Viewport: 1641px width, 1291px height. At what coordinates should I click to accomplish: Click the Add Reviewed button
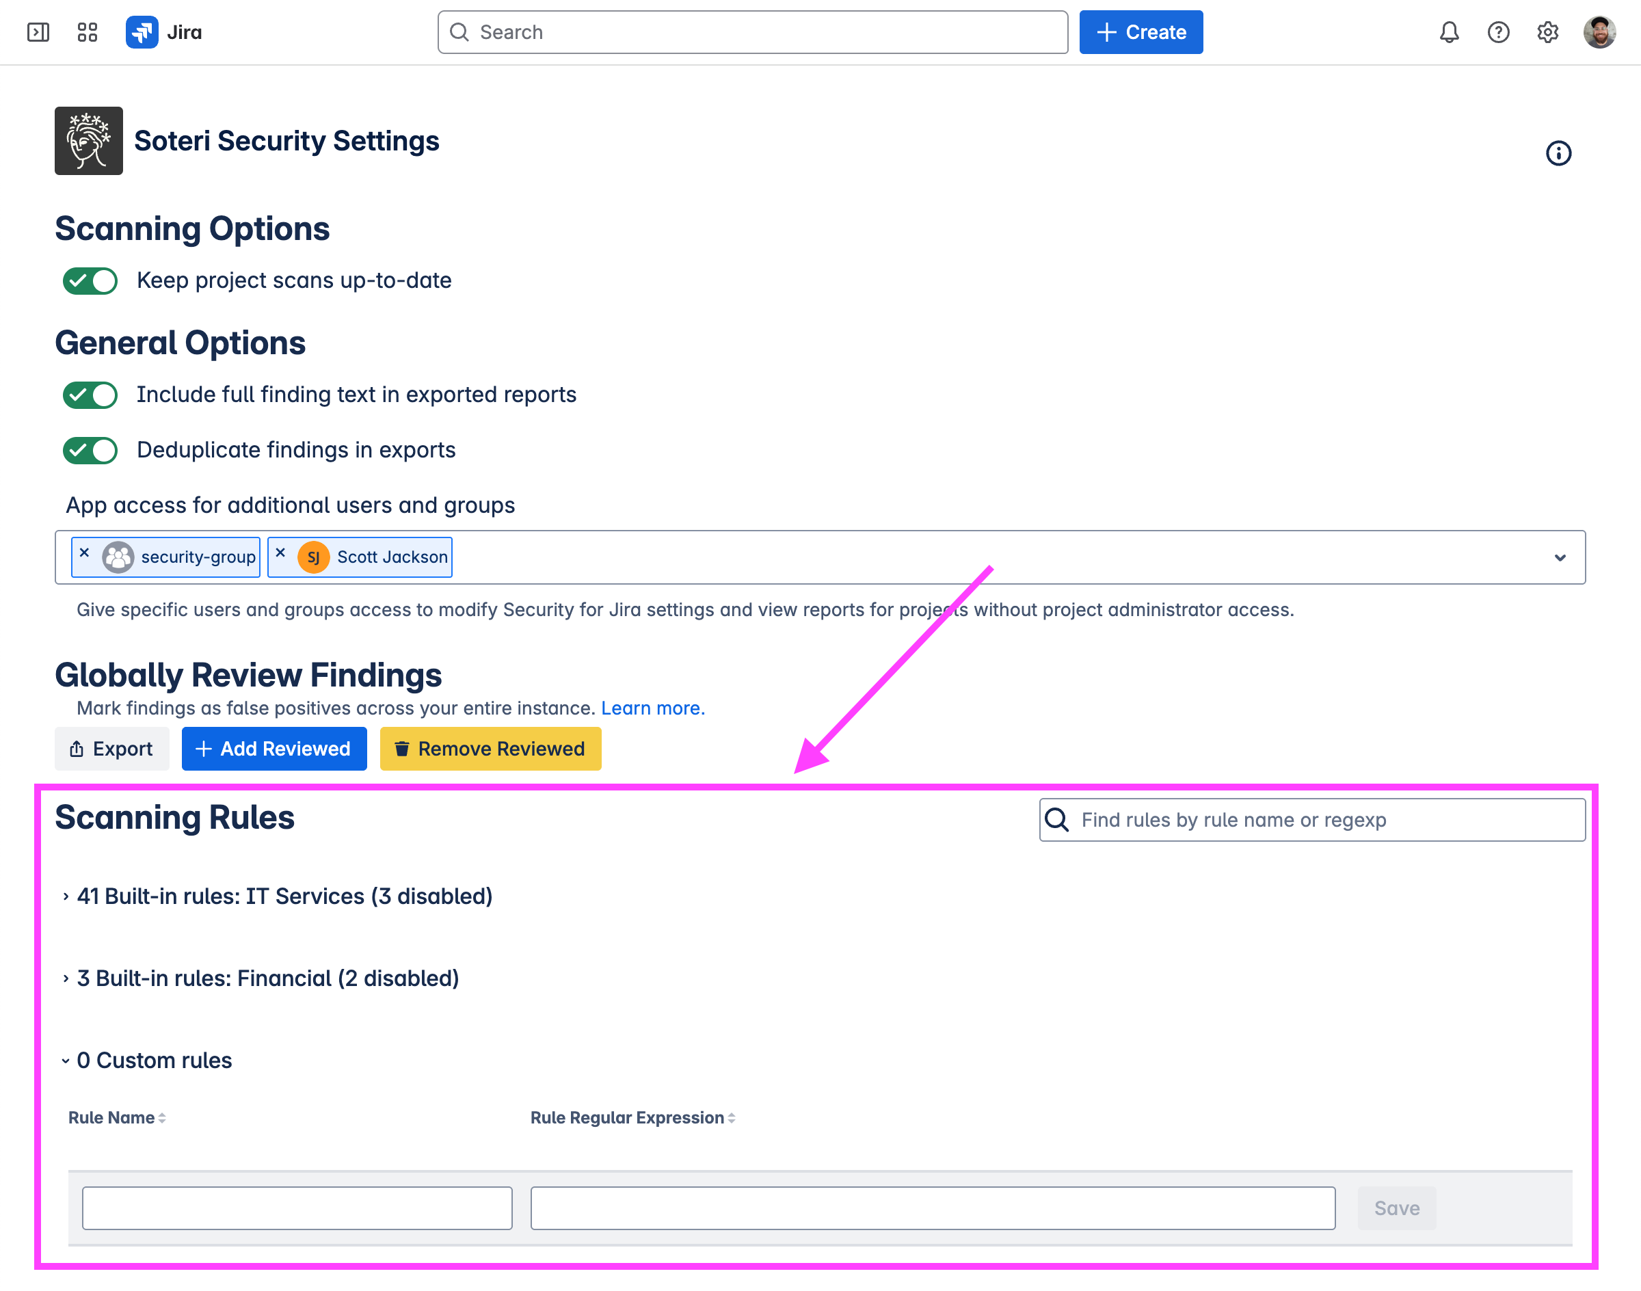pyautogui.click(x=273, y=748)
